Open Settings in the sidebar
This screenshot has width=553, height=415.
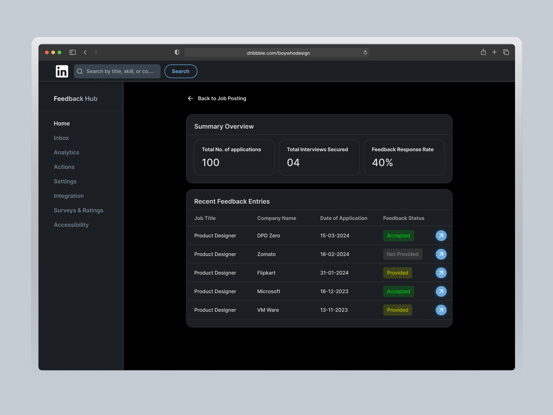(65, 182)
